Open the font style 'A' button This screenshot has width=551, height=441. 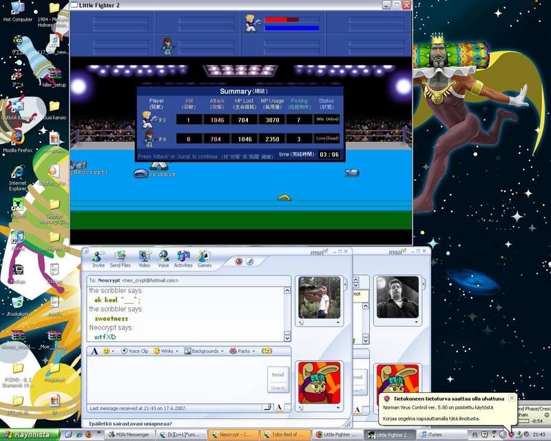tap(94, 351)
